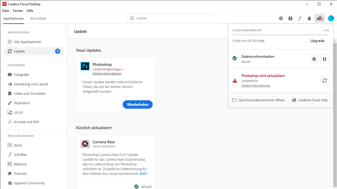The height and width of the screenshot is (189, 337).
Task: Open the help question mark icon
Action: [290, 18]
